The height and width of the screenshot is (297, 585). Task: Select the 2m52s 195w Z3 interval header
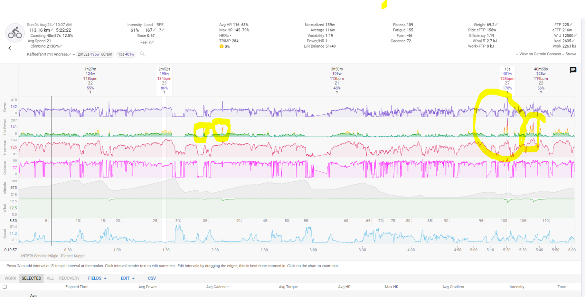click(164, 81)
